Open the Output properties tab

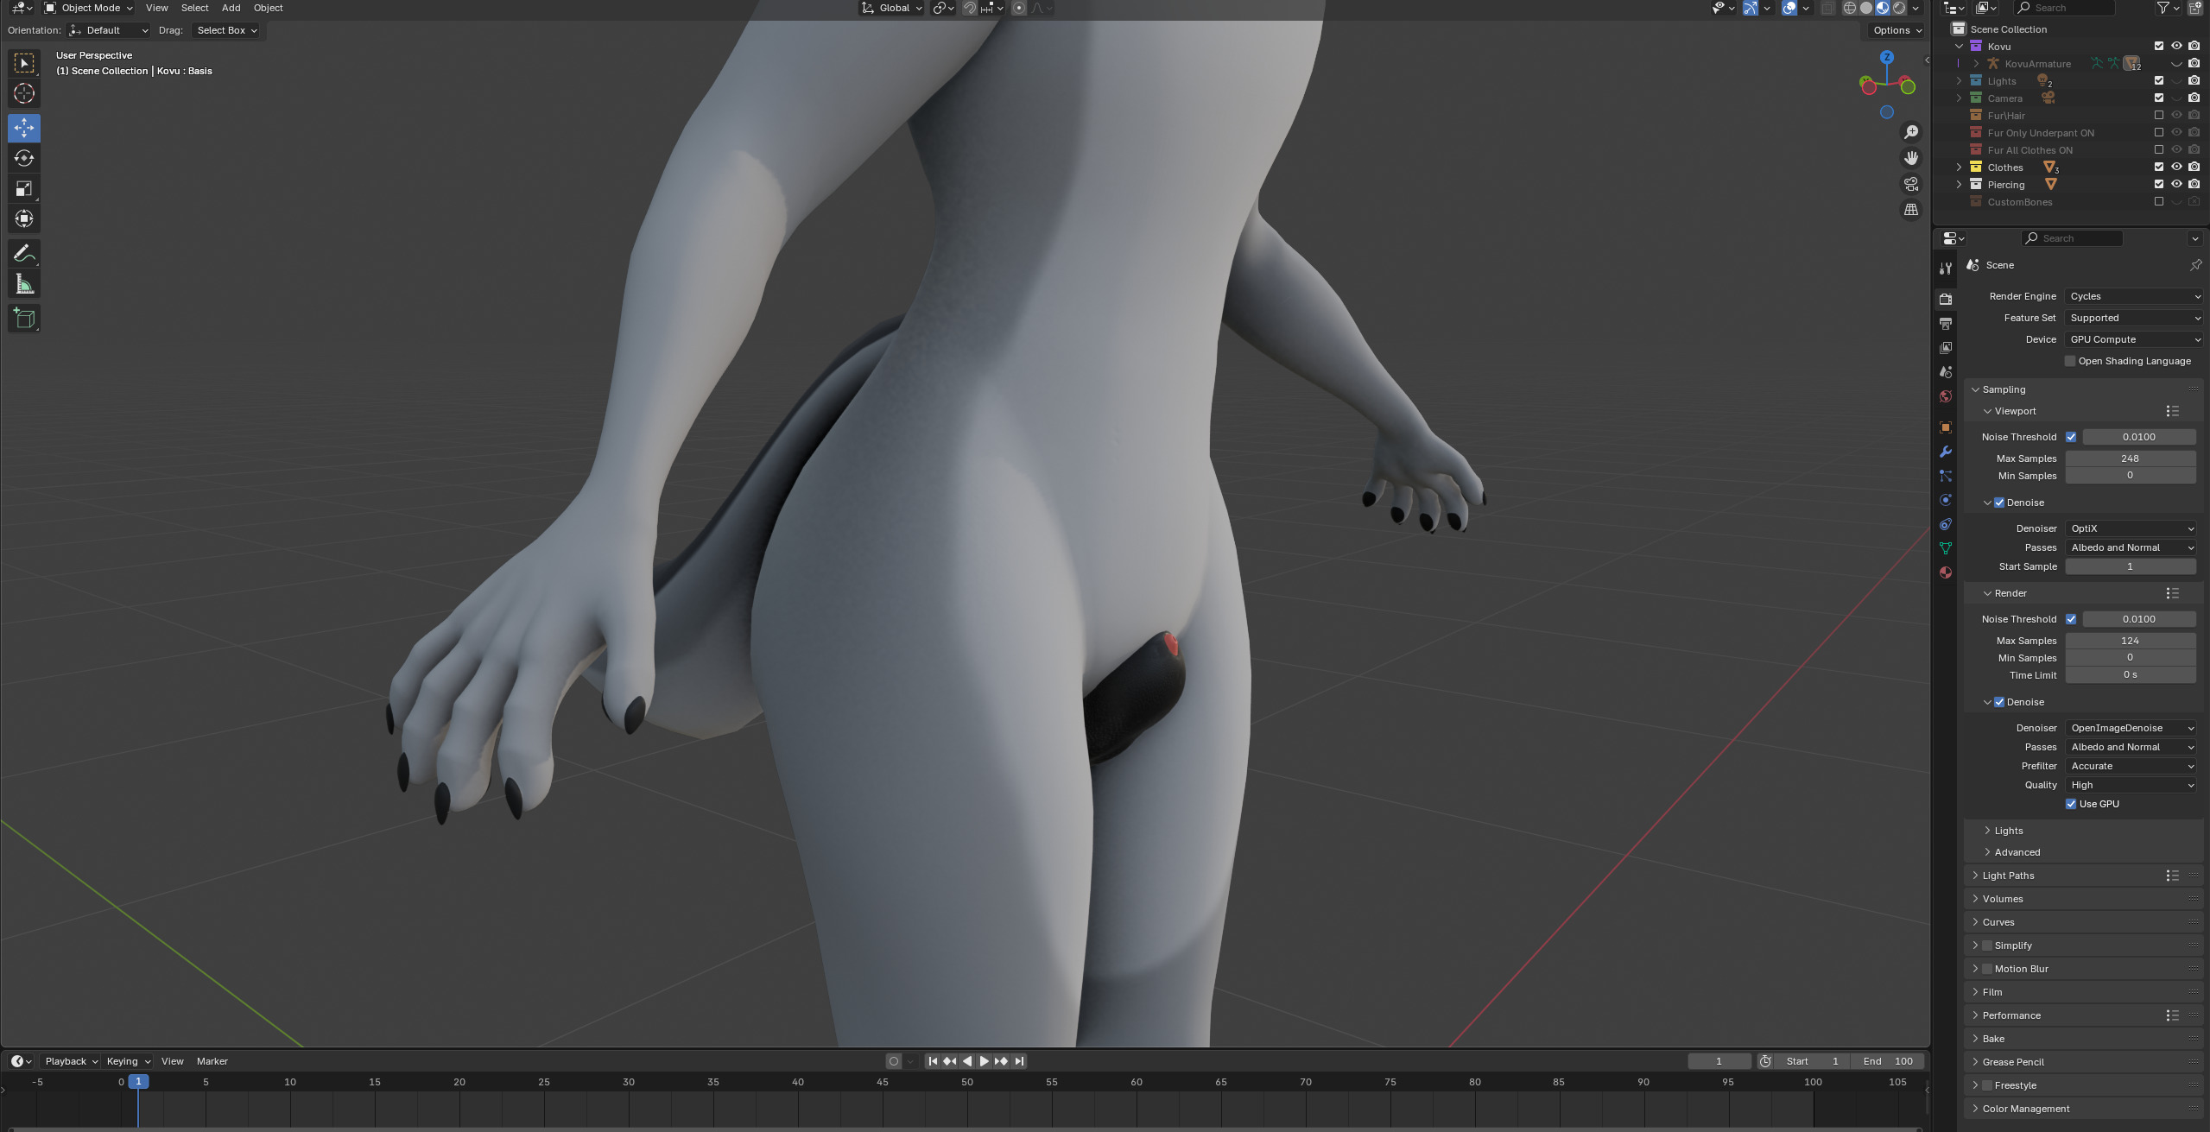[x=1945, y=323]
